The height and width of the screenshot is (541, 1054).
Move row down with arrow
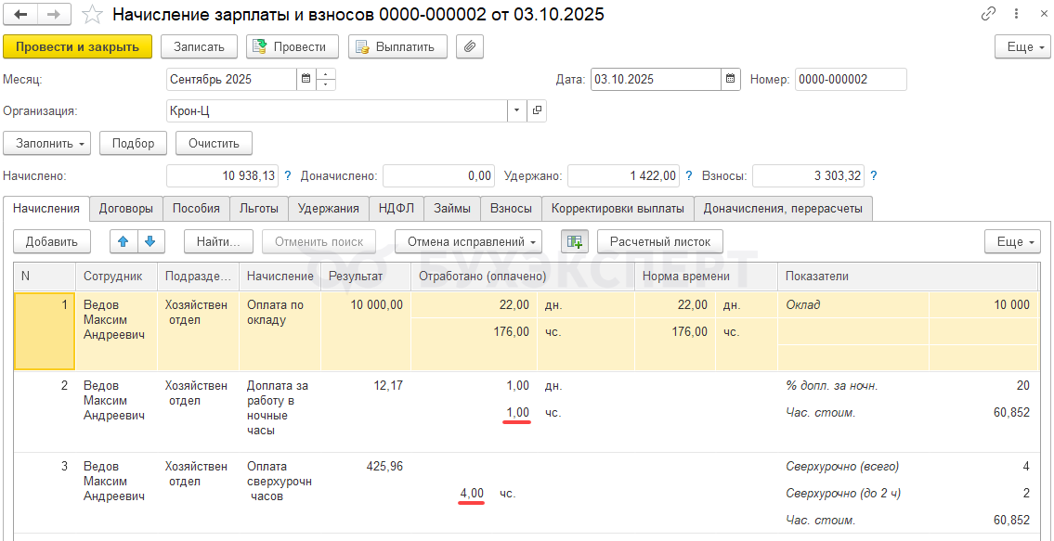149,241
